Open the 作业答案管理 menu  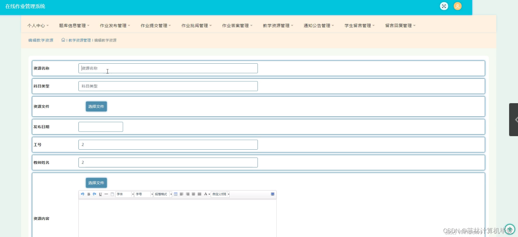237,25
